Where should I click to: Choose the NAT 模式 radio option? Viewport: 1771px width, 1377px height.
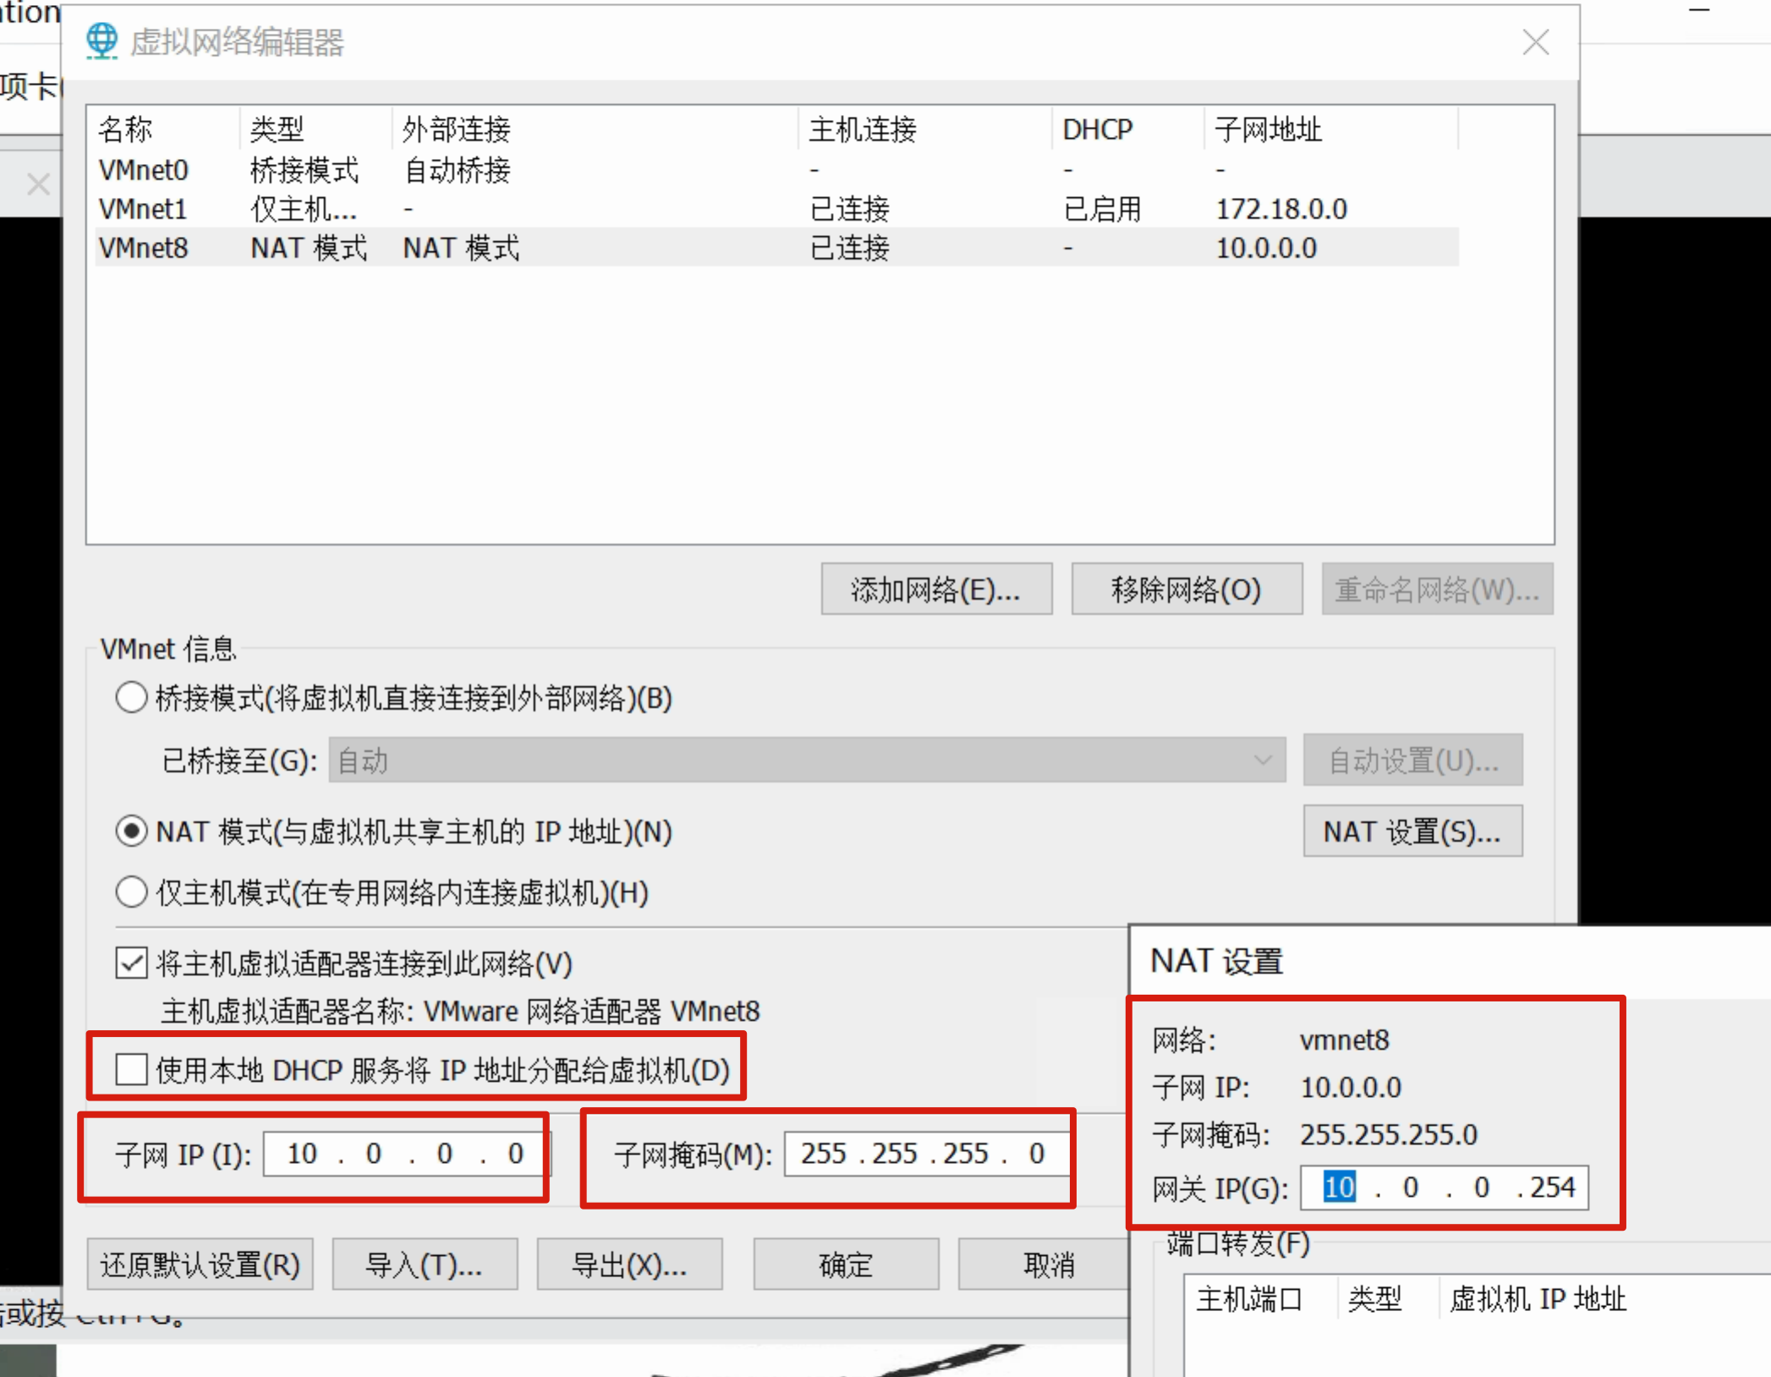pos(131,831)
